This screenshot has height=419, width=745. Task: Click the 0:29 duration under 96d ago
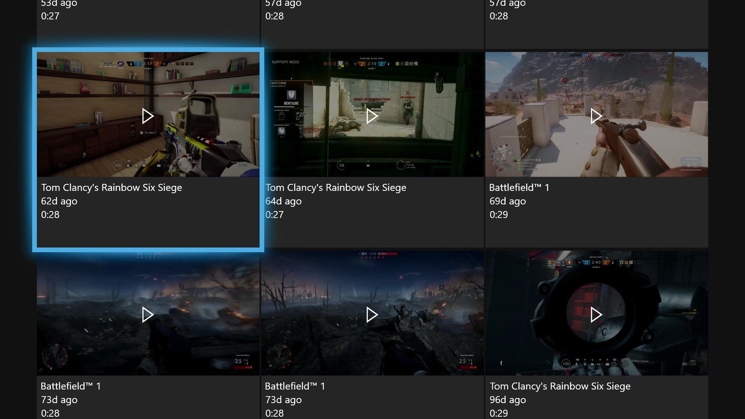click(499, 413)
